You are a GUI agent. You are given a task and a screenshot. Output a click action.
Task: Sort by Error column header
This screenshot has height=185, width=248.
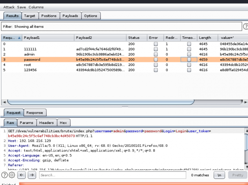155,38
